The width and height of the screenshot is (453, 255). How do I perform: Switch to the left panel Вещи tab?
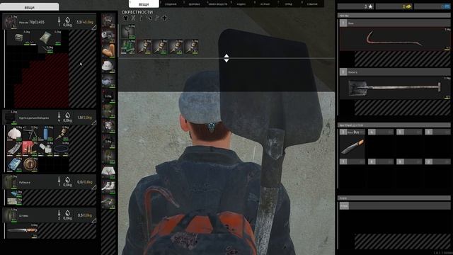point(30,7)
